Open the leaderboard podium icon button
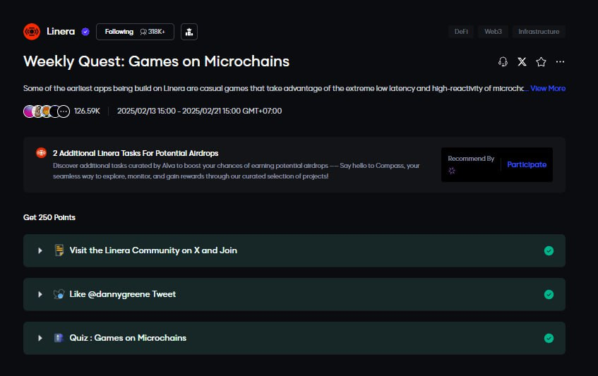Viewport: 598px width, 376px height. click(x=189, y=32)
